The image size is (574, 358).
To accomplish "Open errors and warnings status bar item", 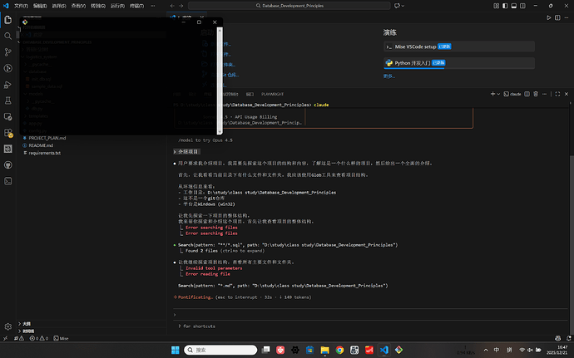I will [39, 338].
